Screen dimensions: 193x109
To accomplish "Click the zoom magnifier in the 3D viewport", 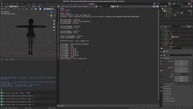I will click(x=54, y=21).
